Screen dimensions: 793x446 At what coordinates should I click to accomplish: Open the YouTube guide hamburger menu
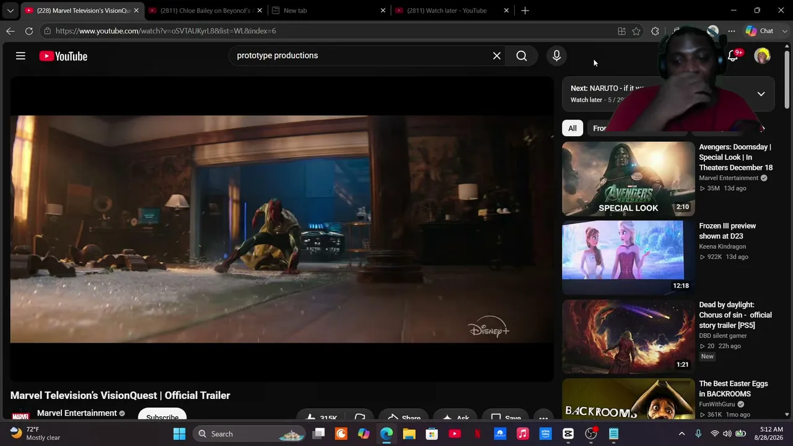point(20,56)
